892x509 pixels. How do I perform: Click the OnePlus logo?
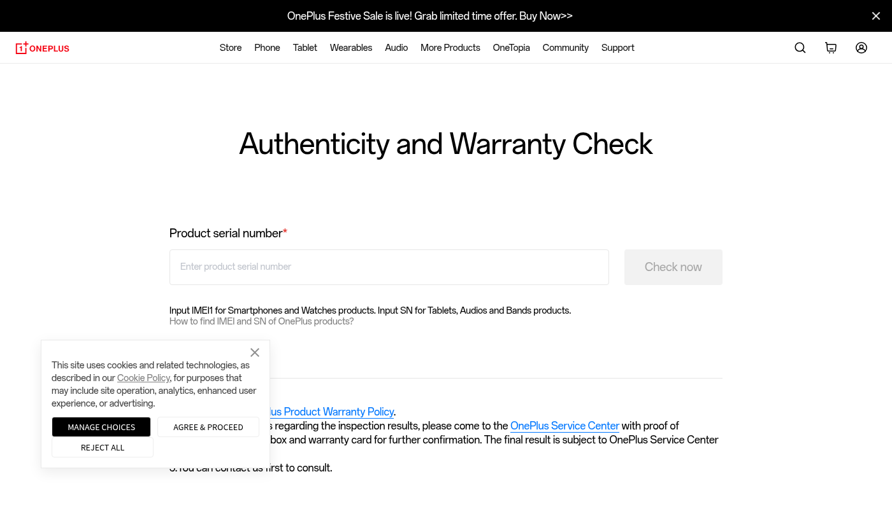tap(43, 48)
